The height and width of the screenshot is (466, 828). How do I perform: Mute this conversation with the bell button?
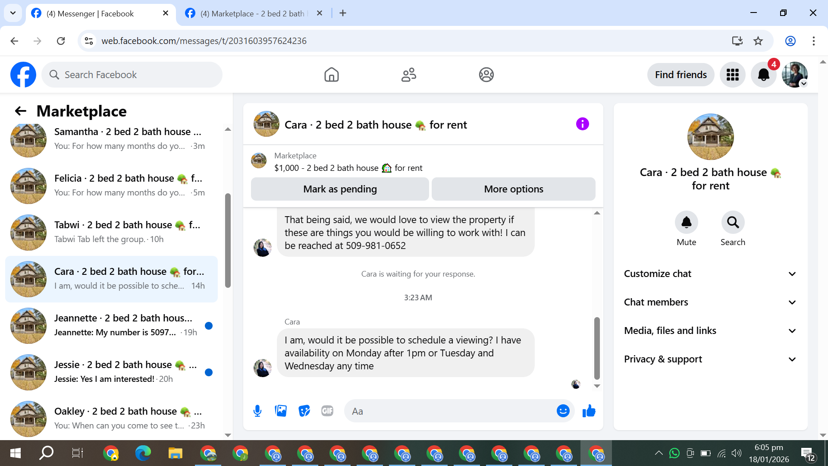pos(686,223)
